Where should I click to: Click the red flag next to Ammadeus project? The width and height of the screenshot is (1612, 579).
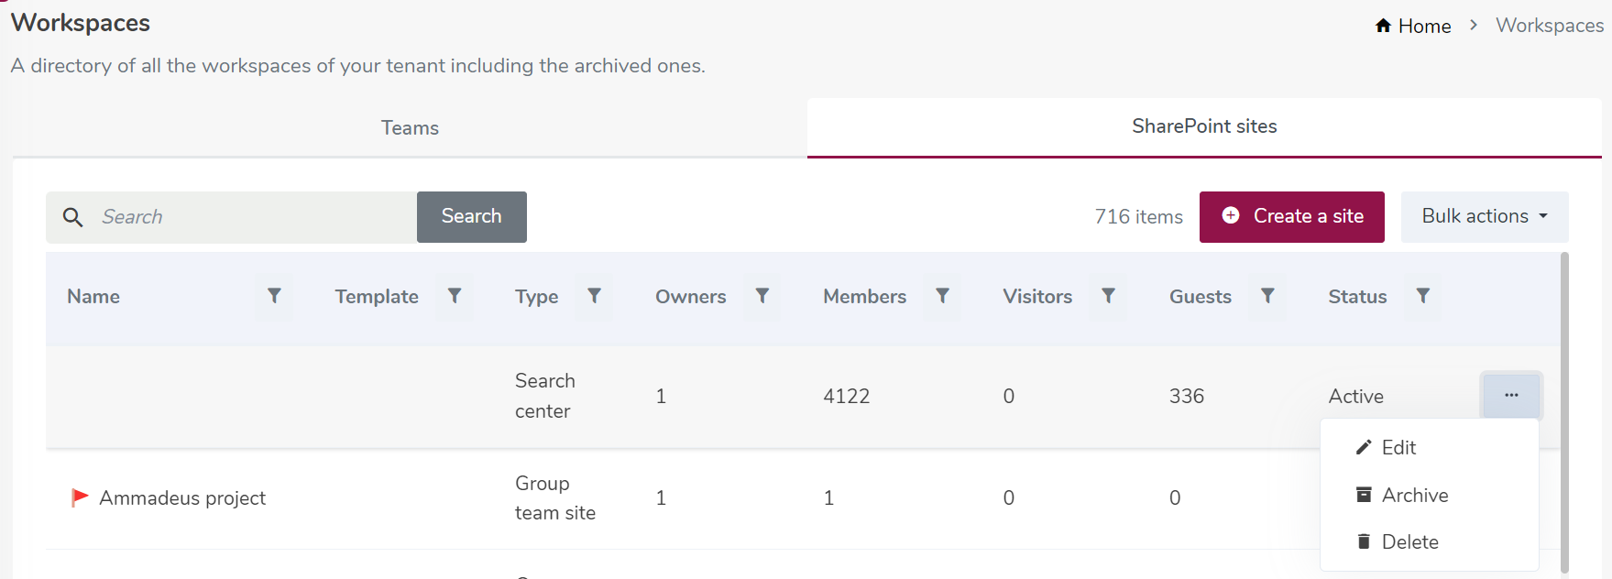pos(80,497)
